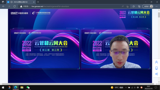Click the share icon in side panel

(157, 74)
